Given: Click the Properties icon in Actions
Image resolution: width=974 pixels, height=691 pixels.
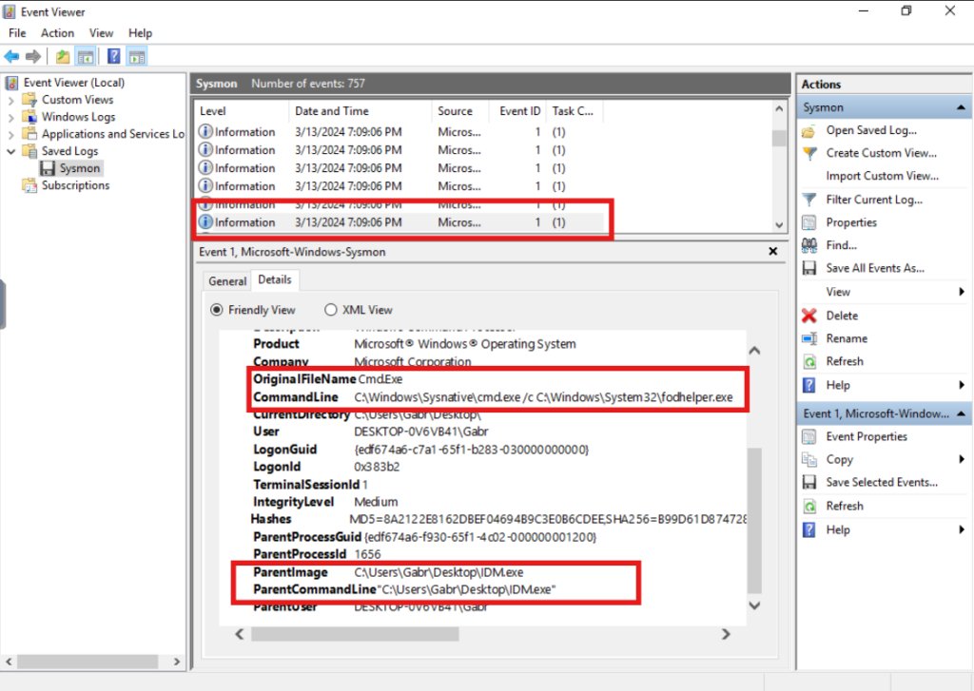Looking at the screenshot, I should coord(808,222).
